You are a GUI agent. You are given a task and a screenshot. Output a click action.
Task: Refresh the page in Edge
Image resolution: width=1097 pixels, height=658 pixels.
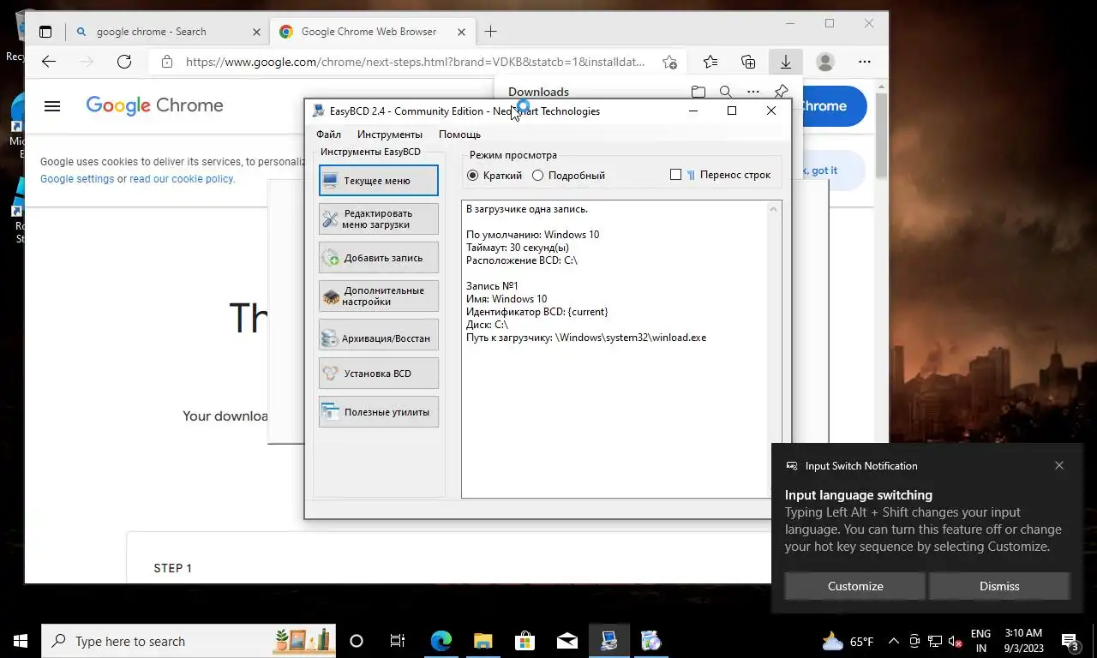[124, 62]
